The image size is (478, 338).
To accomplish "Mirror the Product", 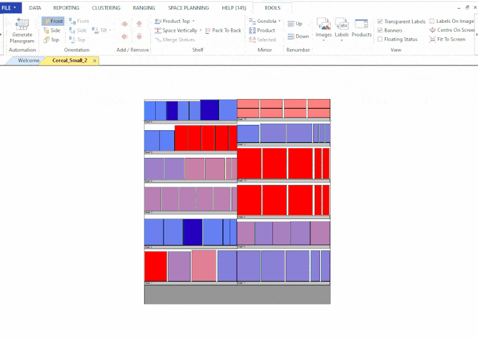I will (262, 31).
